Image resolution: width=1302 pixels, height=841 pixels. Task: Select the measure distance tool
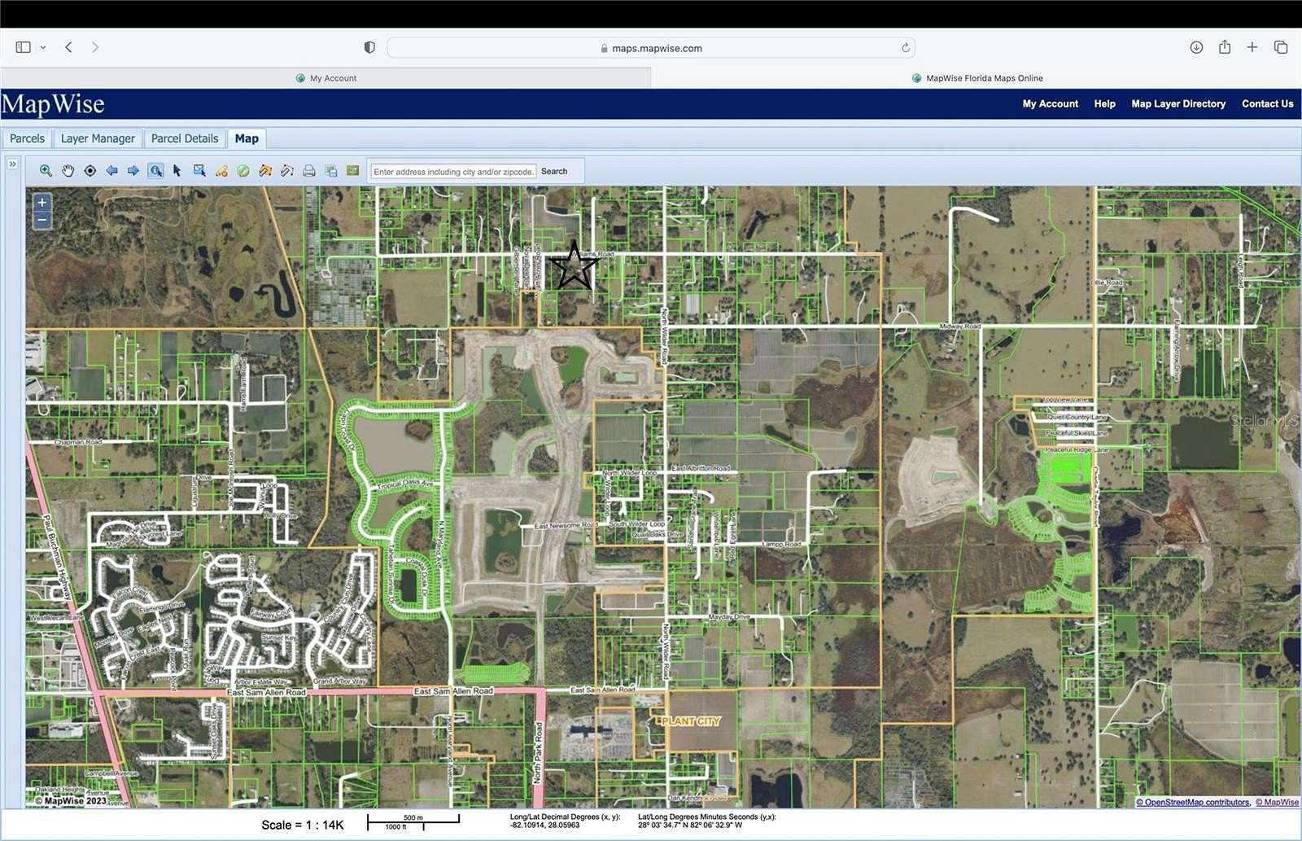coord(286,171)
